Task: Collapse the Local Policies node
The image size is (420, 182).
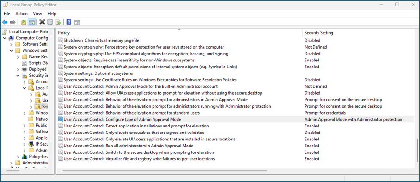Action: click(25, 88)
